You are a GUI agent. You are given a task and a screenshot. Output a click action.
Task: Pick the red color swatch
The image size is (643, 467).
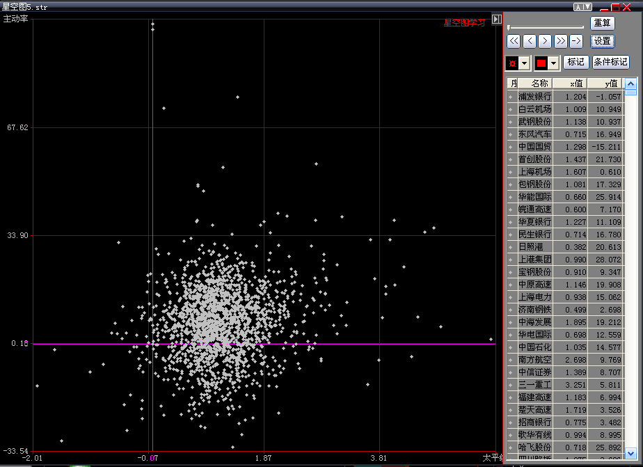click(541, 63)
